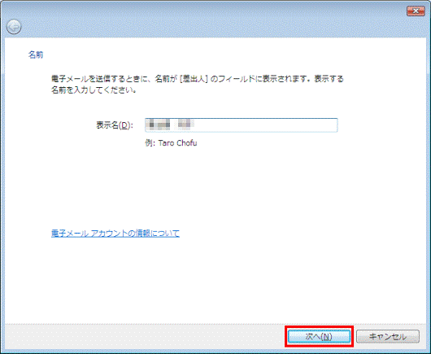Place cursor at right end of 表示名 field
The image size is (431, 354).
click(x=334, y=125)
